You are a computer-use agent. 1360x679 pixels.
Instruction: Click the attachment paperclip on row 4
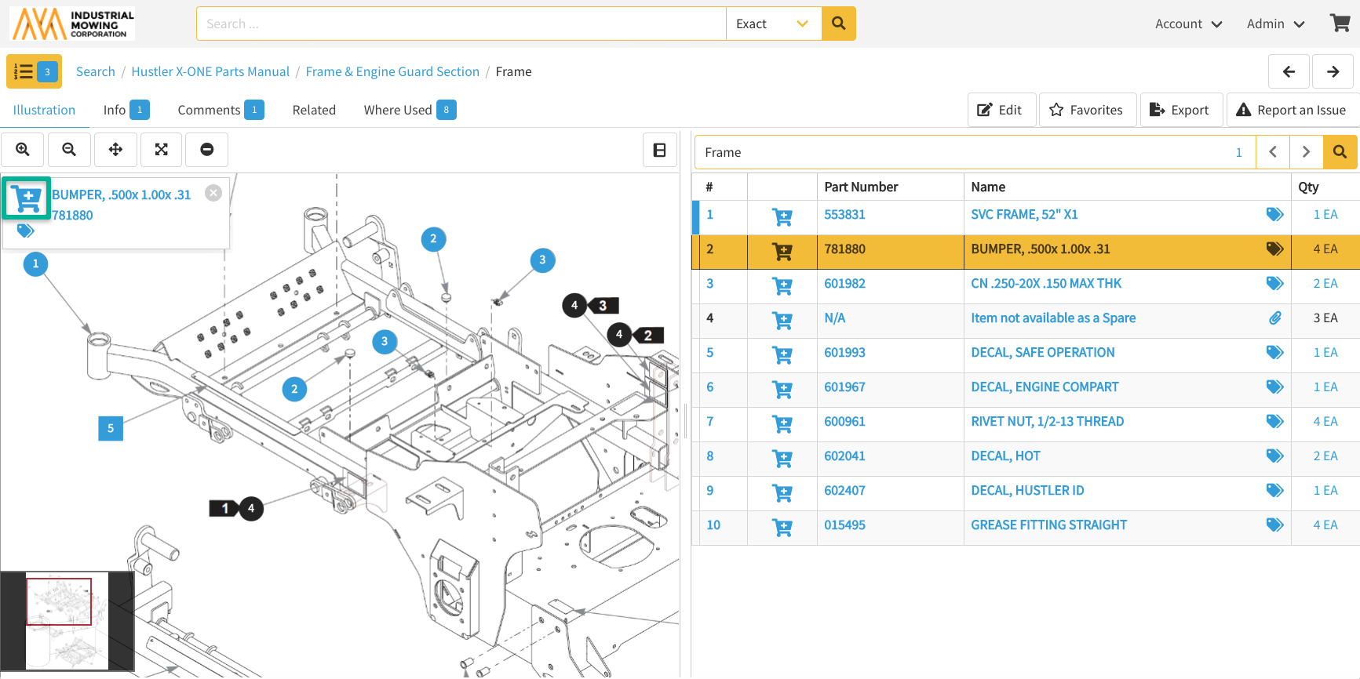pyautogui.click(x=1274, y=318)
